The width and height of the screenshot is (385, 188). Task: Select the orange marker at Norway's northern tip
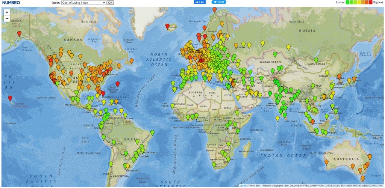pos(215,10)
